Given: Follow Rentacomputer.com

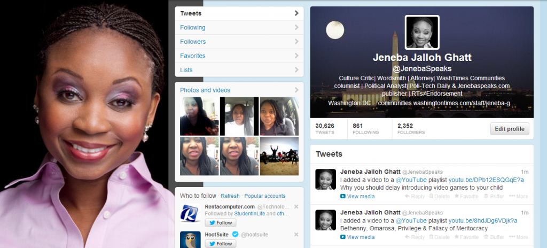Looking at the screenshot, I should (x=221, y=223).
